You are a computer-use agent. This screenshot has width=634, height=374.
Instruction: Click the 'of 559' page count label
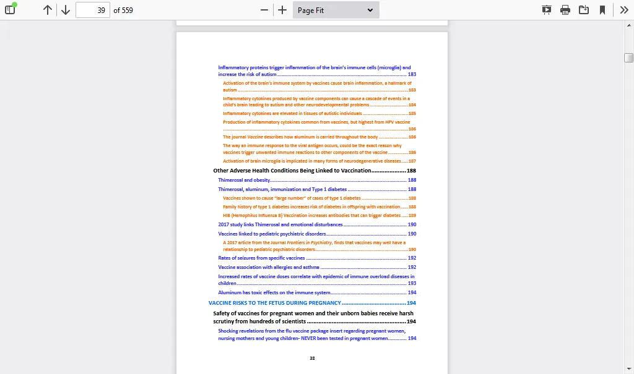(123, 11)
